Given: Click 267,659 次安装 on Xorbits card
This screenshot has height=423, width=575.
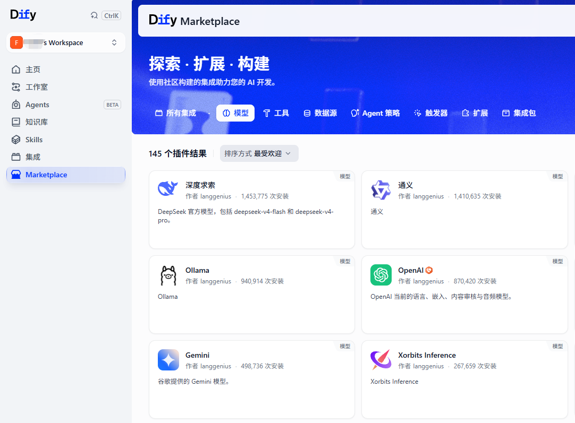Looking at the screenshot, I should [x=475, y=366].
